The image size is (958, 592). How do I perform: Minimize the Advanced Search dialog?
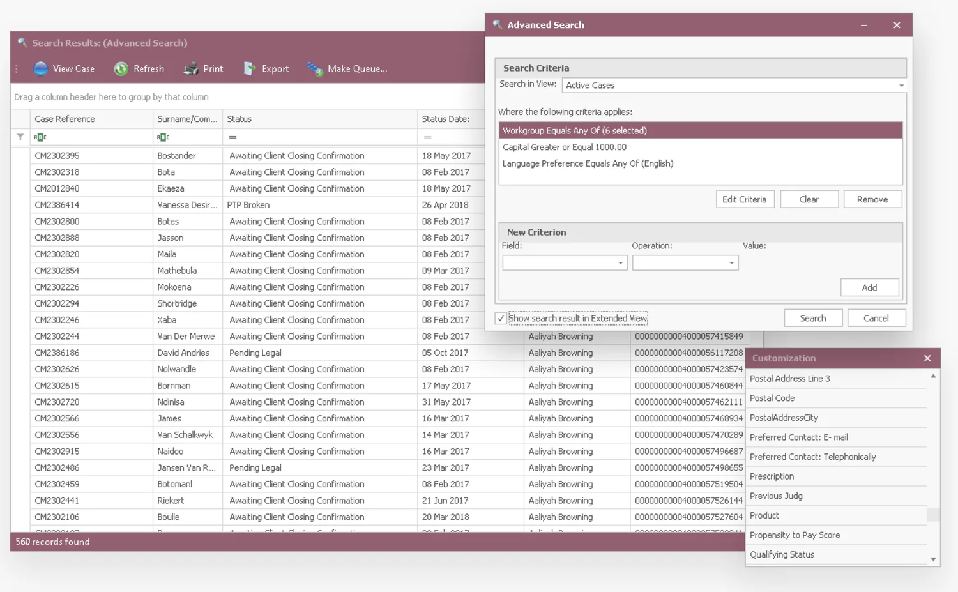(864, 25)
